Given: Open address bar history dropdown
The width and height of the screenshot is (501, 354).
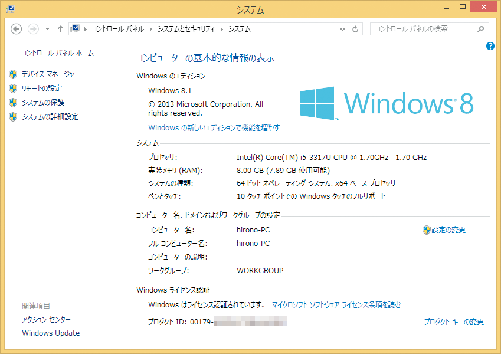Looking at the screenshot, I should point(342,29).
